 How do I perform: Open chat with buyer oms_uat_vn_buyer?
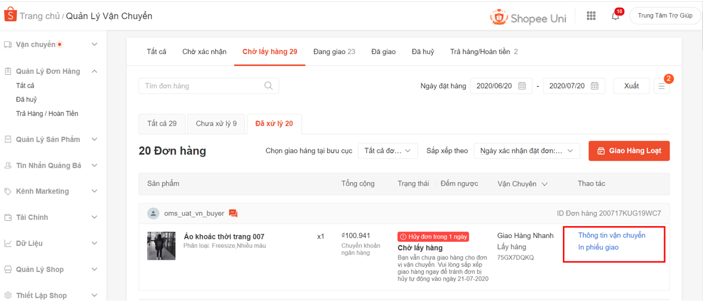234,213
